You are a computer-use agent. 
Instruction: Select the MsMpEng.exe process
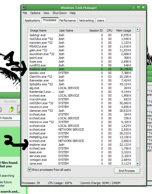[x=81, y=137]
